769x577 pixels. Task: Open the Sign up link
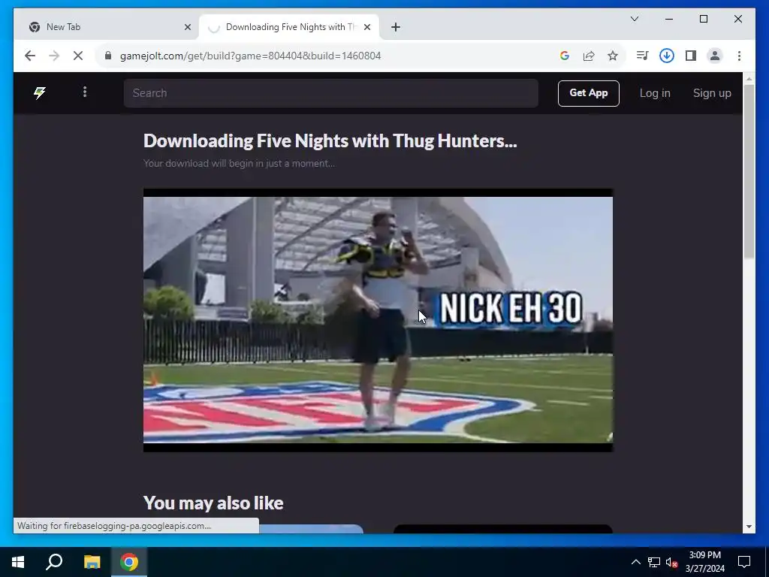tap(712, 93)
